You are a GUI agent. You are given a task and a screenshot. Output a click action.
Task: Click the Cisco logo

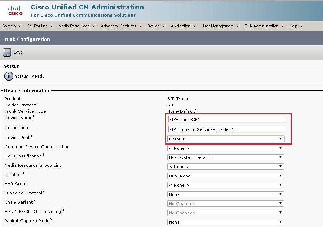click(15, 10)
